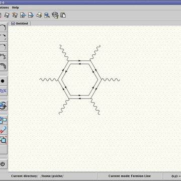Screen dimensions: 181x181
Task: Open the Help menu
Action: (16, 8)
